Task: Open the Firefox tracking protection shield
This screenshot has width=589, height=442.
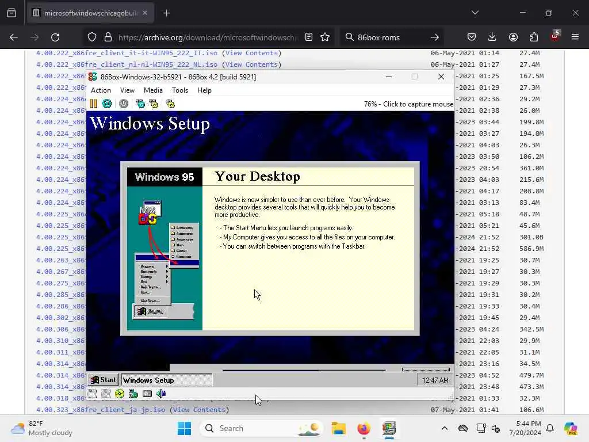Action: pyautogui.click(x=92, y=37)
